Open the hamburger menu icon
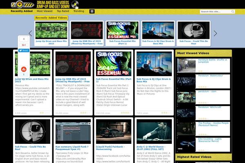 [x=92, y=11]
